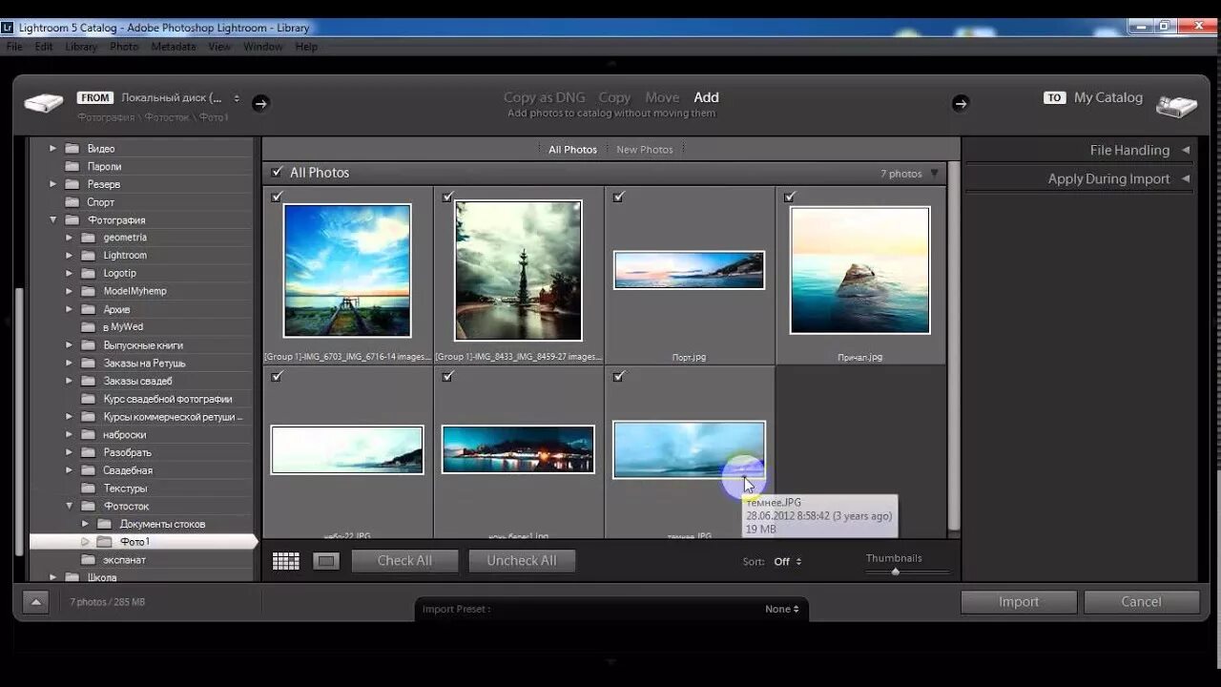Click the folder icon next to Текстуры
The width and height of the screenshot is (1221, 687).
point(88,489)
